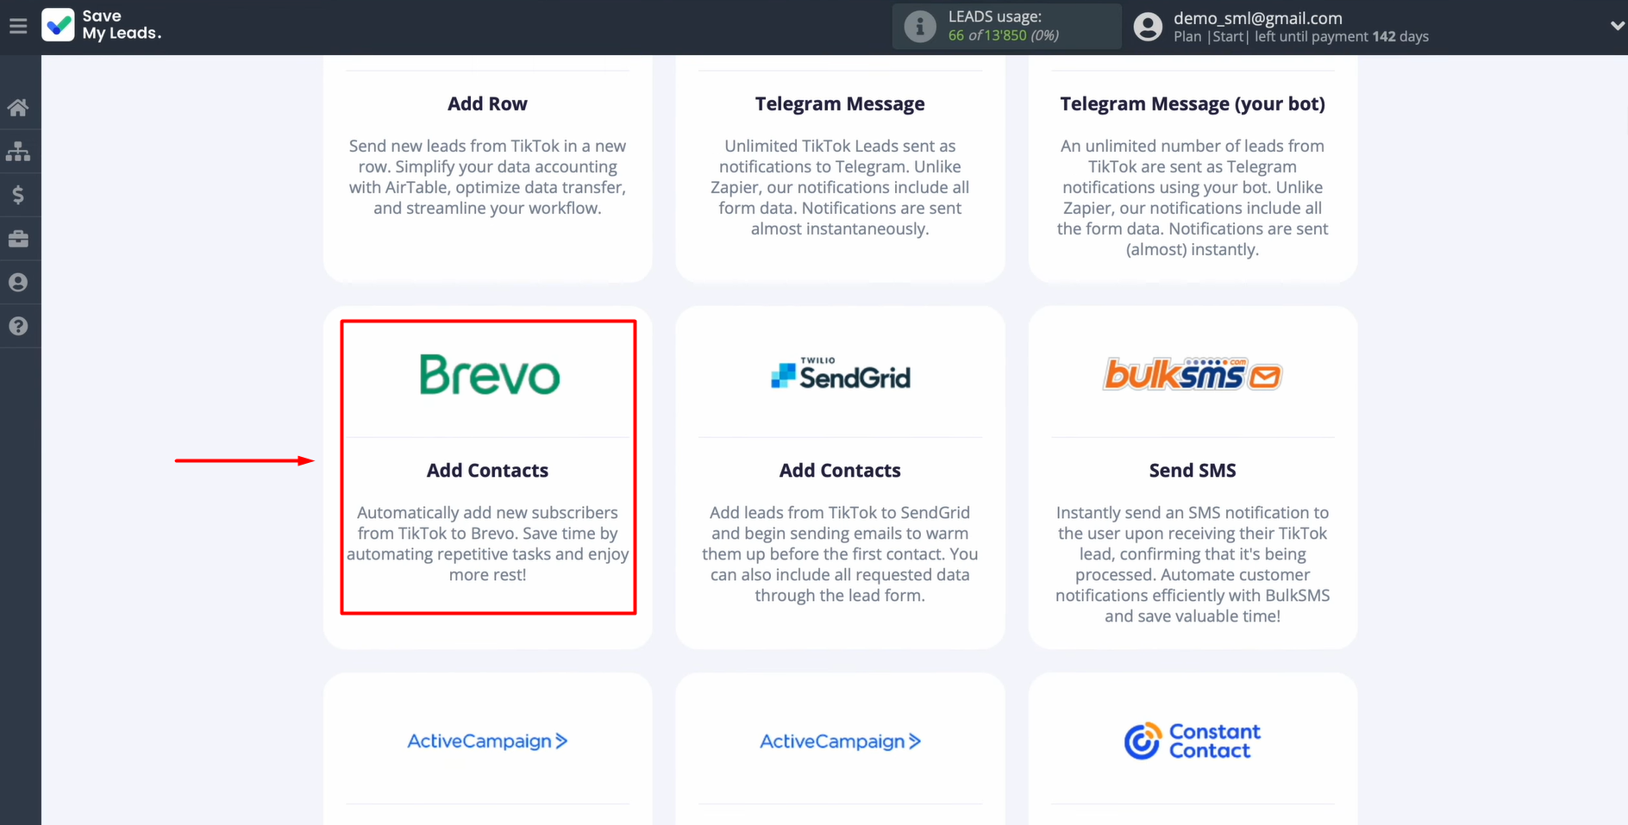
Task: Click the BulkSMS card description text
Action: [x=1193, y=565]
